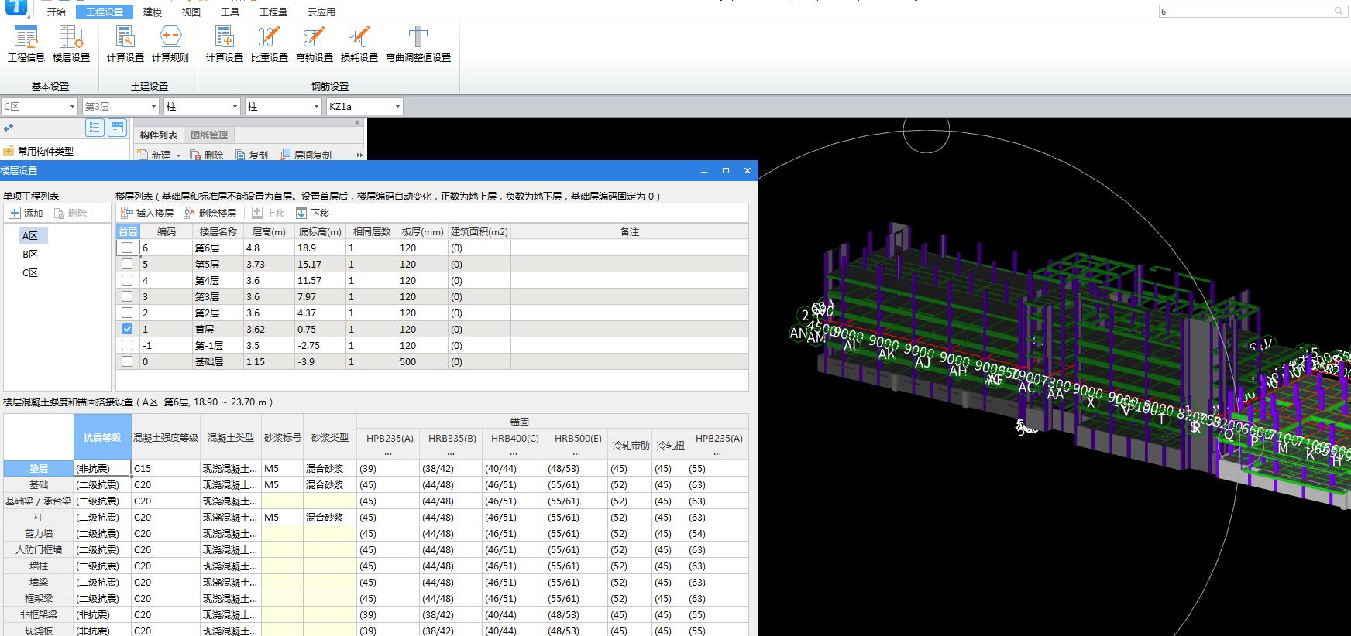The image size is (1351, 636).
Task: Click 剪力墙 row header
Action: click(39, 533)
